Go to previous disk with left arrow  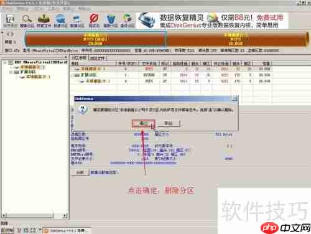[8, 34]
